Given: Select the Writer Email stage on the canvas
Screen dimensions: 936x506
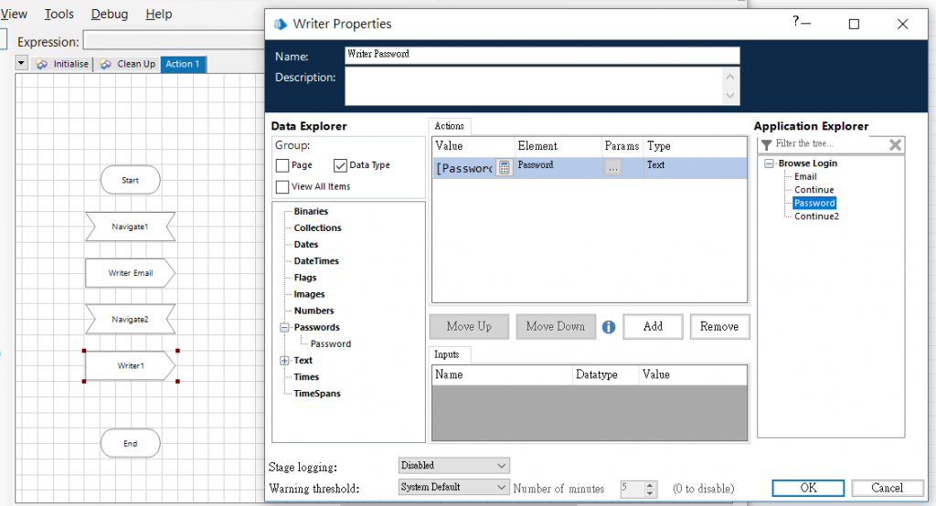Looking at the screenshot, I should click(x=130, y=273).
